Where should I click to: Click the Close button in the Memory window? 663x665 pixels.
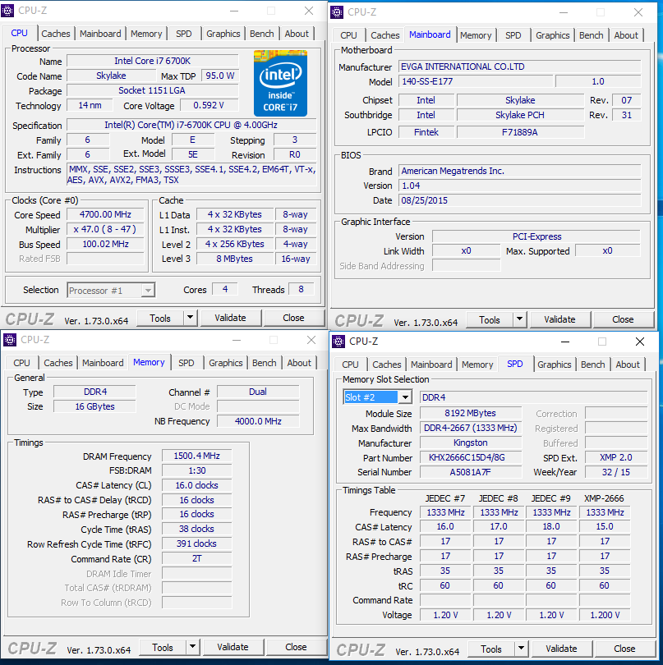pyautogui.click(x=297, y=647)
